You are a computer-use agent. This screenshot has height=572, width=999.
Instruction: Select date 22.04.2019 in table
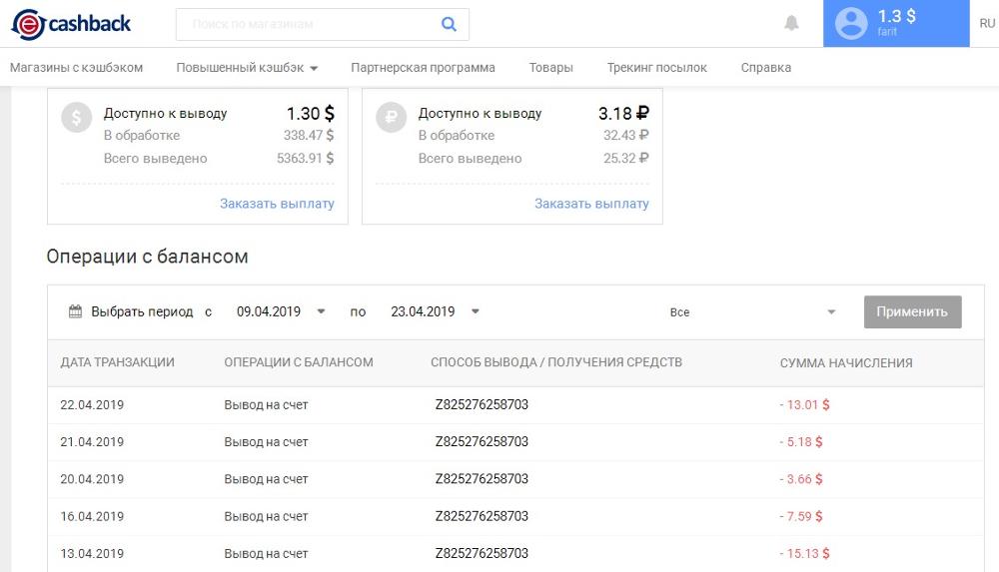(92, 405)
